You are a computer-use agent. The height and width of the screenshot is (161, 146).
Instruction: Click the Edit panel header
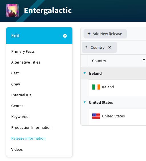(x=39, y=36)
